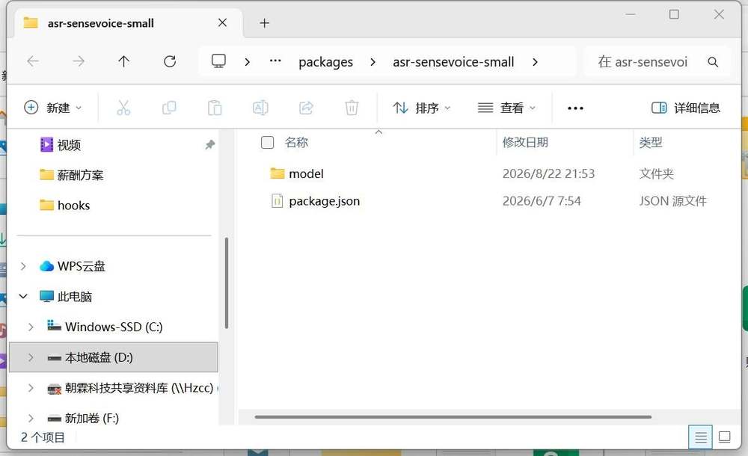Click the date 2026/8/22 21:53
Viewport: 748px width, 456px height.
548,173
